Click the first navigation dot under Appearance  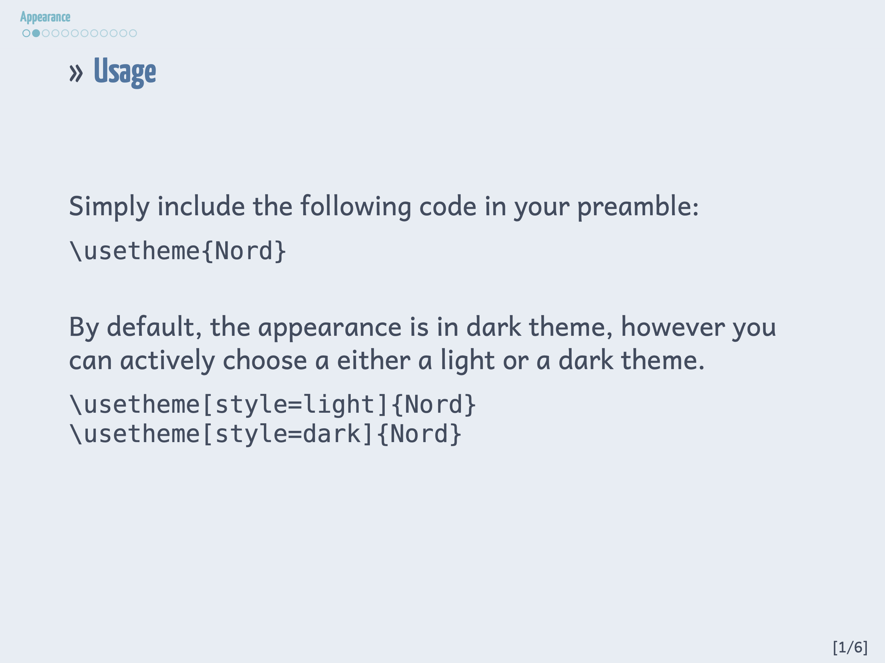pyautogui.click(x=26, y=33)
